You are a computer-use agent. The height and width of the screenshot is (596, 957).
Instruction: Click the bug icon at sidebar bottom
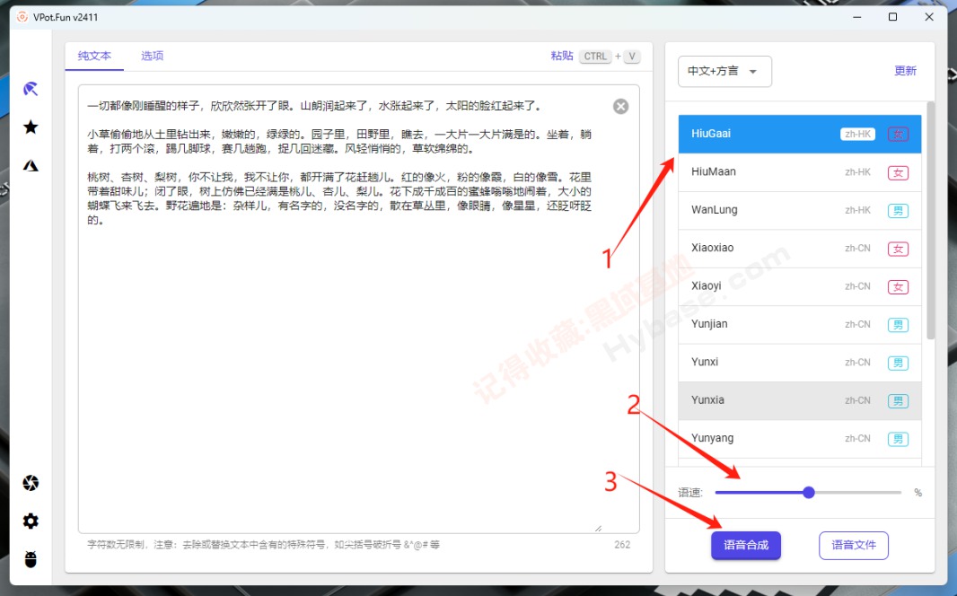31,559
